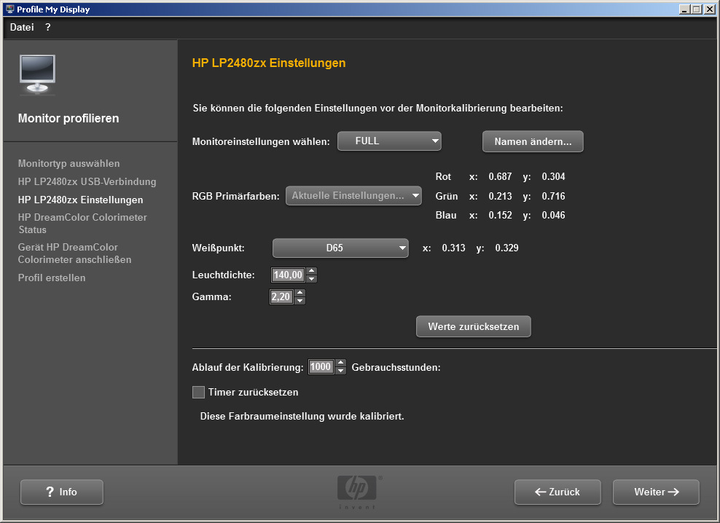
Task: Select the HP DreamColor Colorimeter Status step
Action: 82,224
